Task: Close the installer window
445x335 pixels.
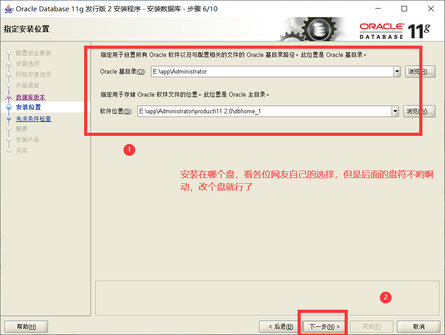Action: [431, 9]
